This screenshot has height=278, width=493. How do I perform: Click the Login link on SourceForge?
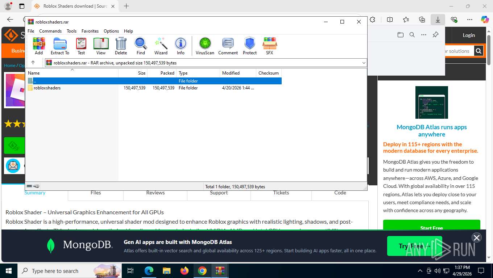tap(469, 35)
